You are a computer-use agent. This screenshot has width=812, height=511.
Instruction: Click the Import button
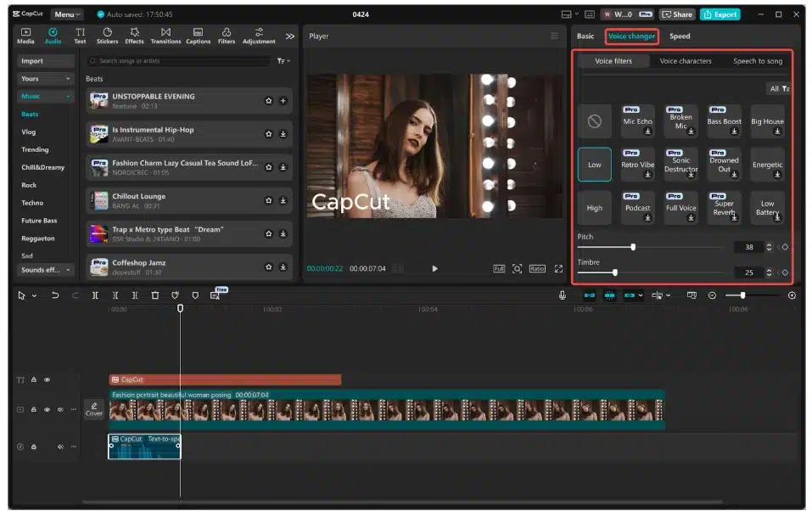46,60
